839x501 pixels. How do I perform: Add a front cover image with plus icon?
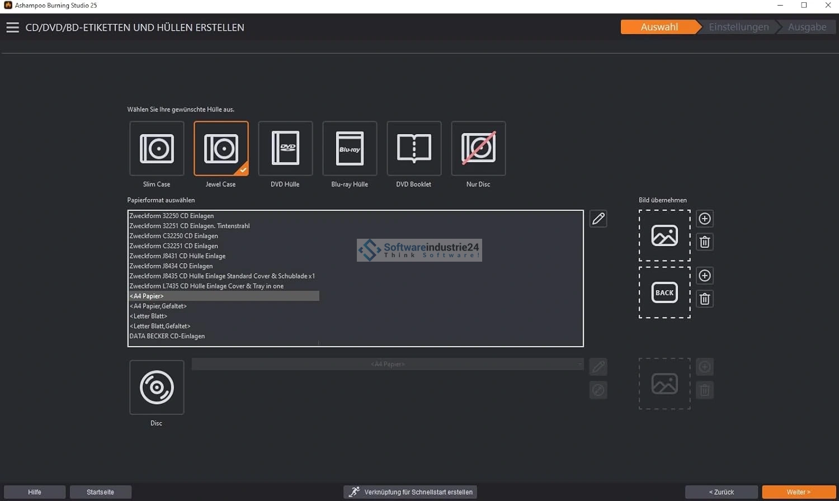pyautogui.click(x=705, y=219)
